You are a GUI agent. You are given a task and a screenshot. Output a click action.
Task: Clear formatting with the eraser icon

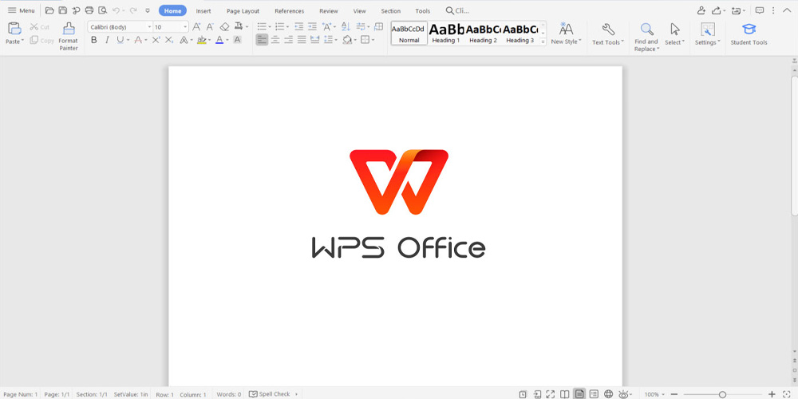tap(224, 27)
